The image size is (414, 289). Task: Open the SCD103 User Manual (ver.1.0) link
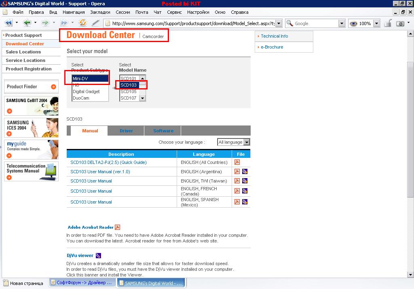100,172
